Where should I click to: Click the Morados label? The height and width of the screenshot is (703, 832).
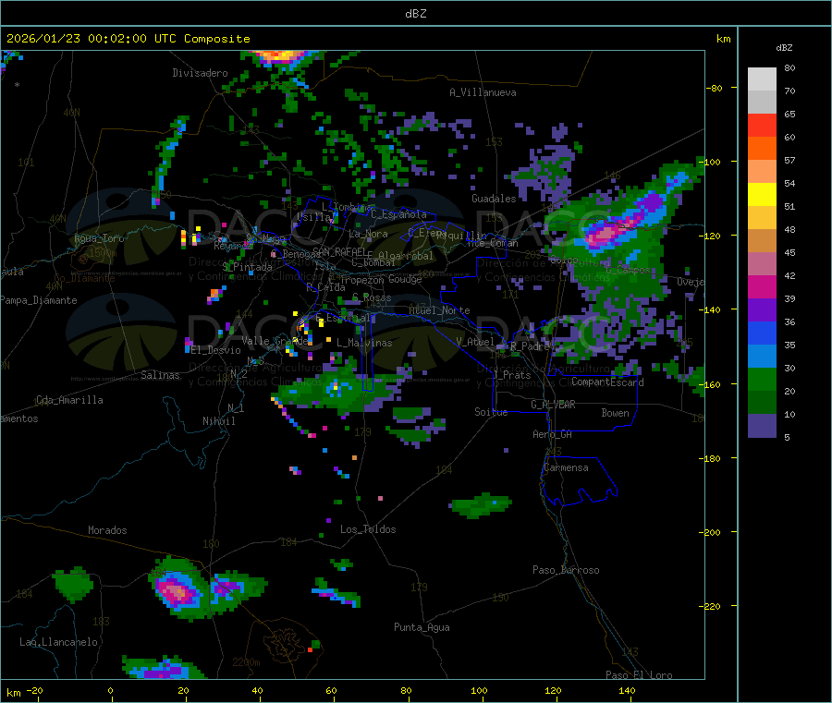click(107, 530)
